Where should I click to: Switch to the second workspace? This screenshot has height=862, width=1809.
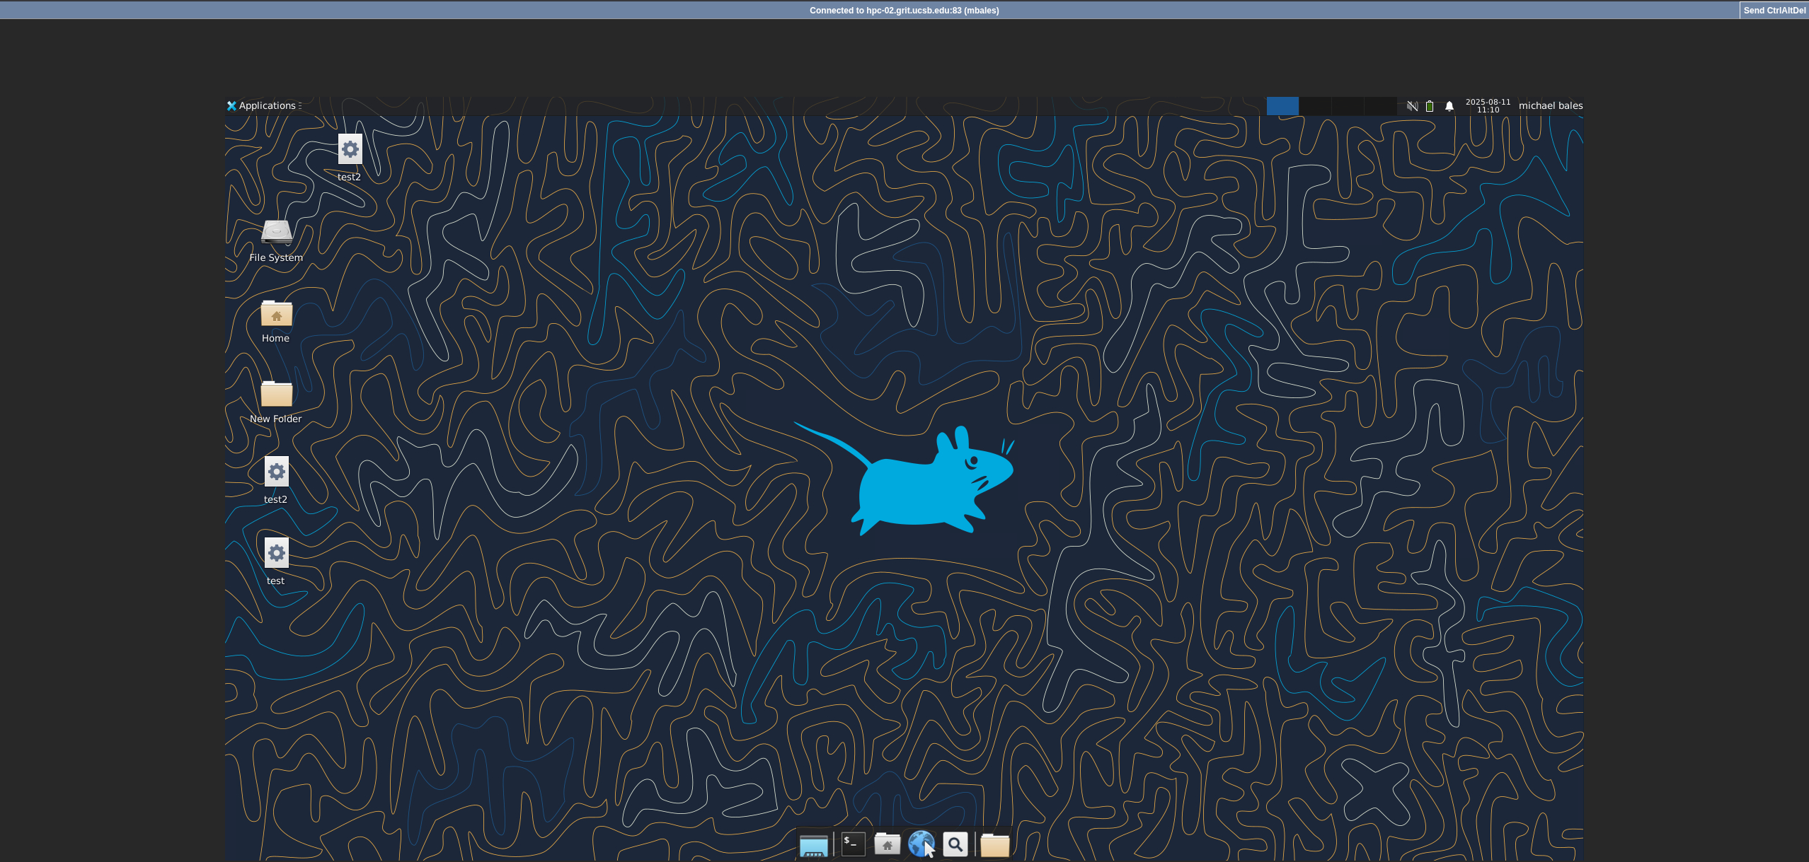tap(1315, 106)
